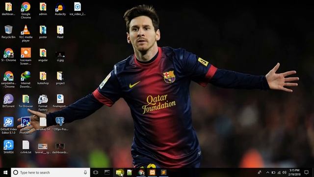Viewport: 314px width, 177px height.
Task: Show hidden system tray icons
Action: (x=268, y=173)
